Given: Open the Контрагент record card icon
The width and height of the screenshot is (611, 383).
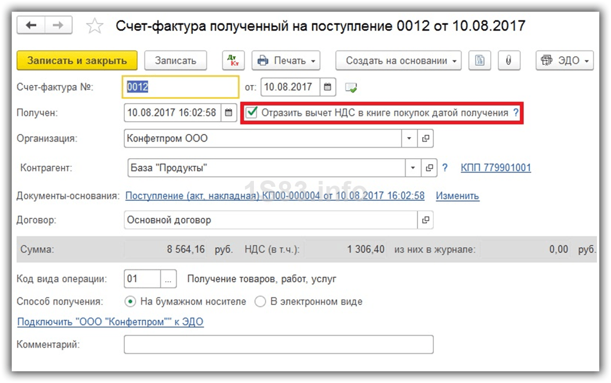Looking at the screenshot, I should 430,168.
